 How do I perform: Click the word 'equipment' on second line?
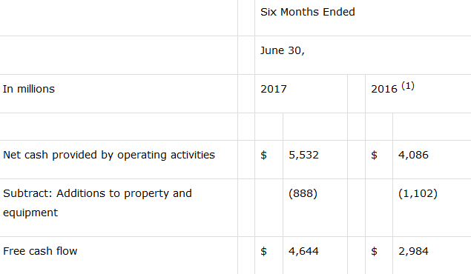pyautogui.click(x=30, y=213)
